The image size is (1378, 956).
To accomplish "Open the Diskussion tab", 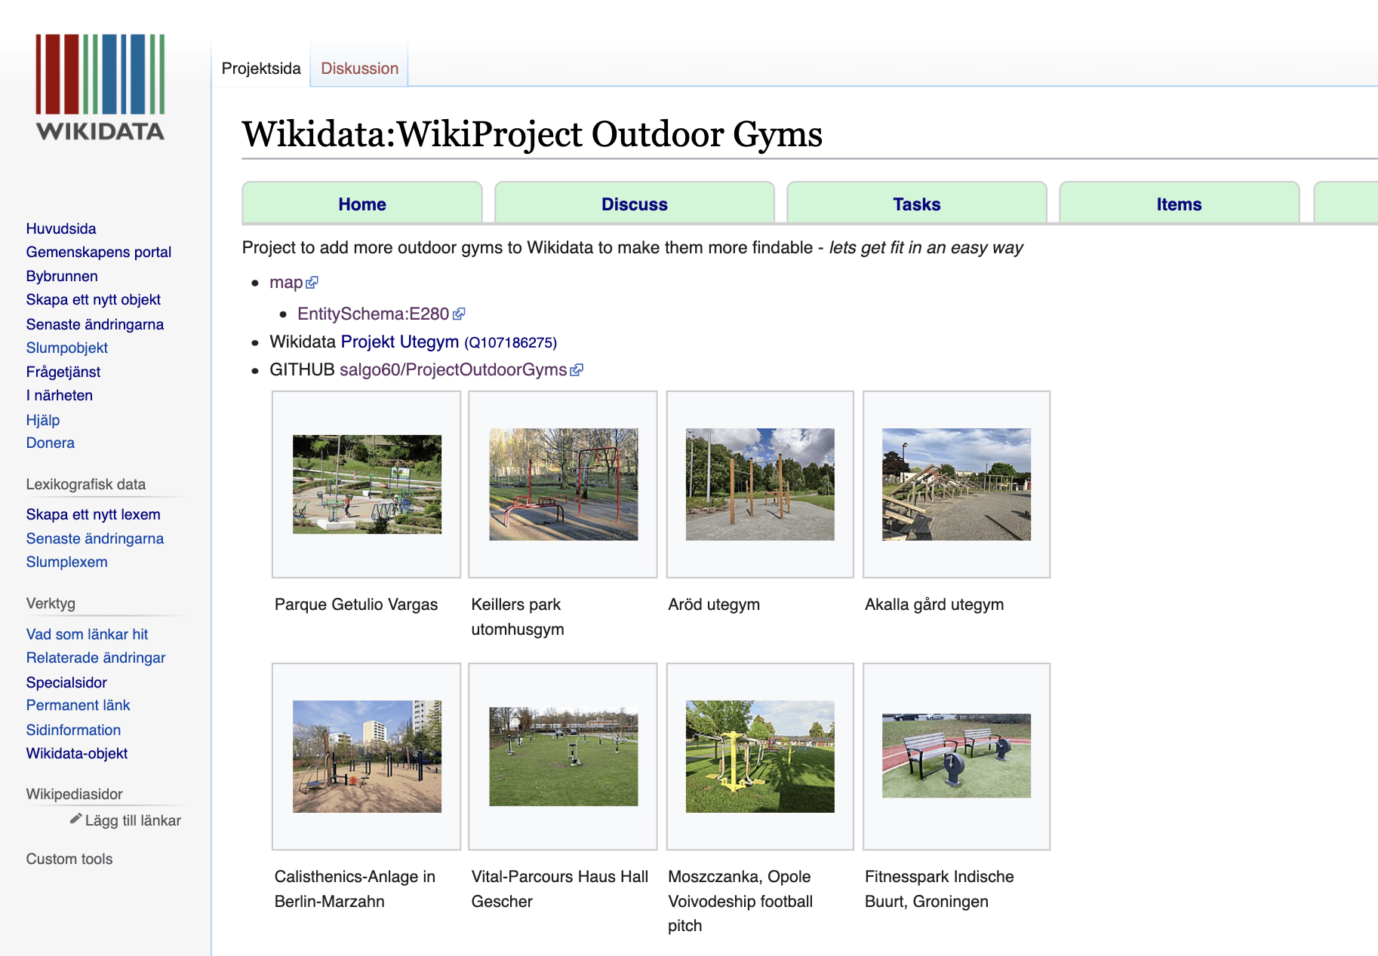I will coord(359,69).
